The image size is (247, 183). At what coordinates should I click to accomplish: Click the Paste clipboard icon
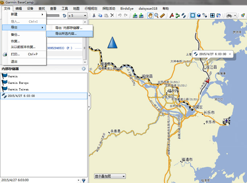click(x=106, y=15)
